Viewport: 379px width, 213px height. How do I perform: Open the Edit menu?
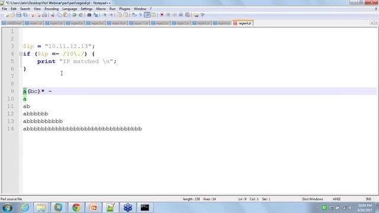(x=13, y=9)
